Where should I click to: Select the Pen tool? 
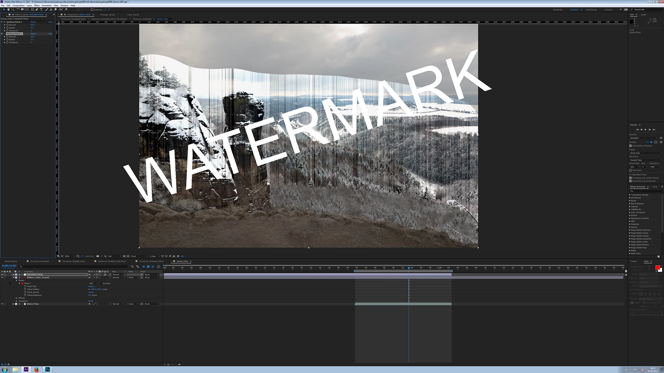[x=37, y=10]
